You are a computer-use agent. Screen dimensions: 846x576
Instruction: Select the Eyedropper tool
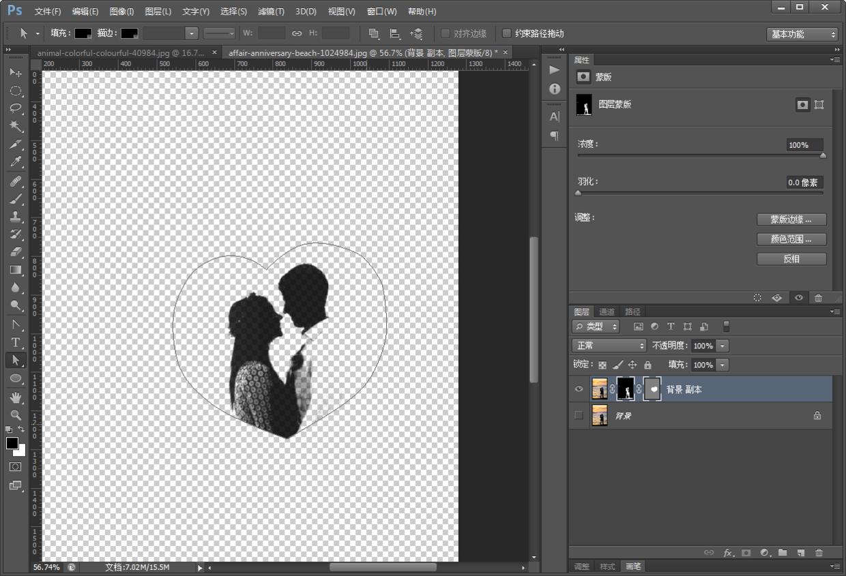[15, 162]
